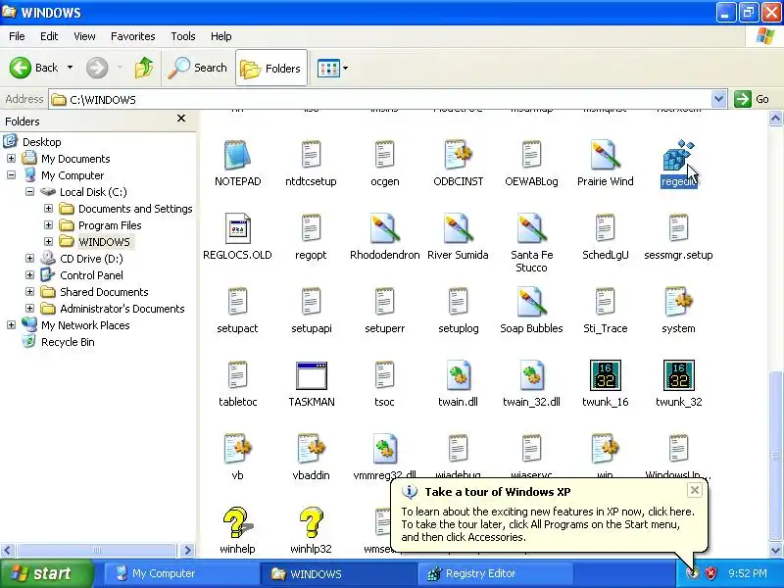Screen dimensions: 784x588
Task: Select the setuperr file icon
Action: coord(384,302)
